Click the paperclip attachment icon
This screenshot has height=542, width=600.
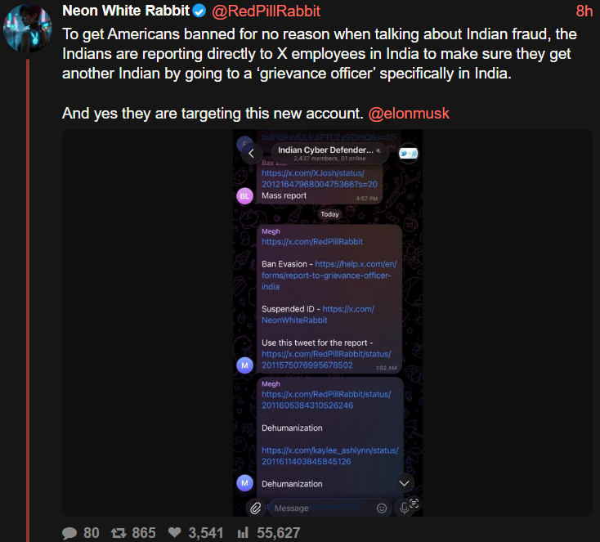255,508
